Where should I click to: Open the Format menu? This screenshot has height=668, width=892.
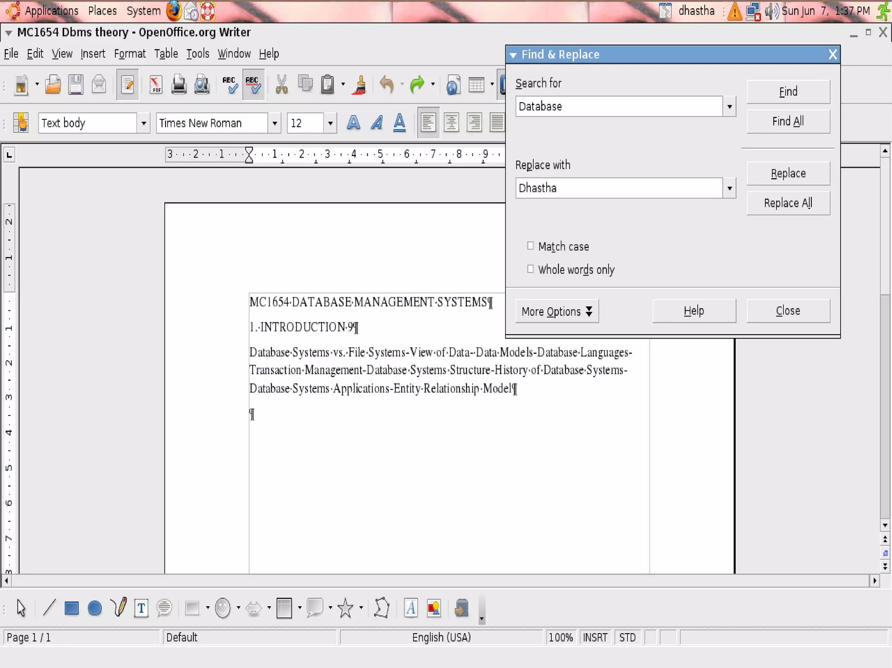click(x=130, y=54)
